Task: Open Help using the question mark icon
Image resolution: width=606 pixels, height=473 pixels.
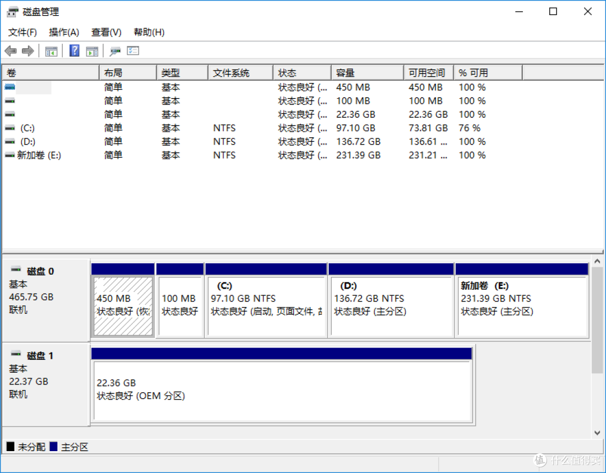Action: point(74,50)
